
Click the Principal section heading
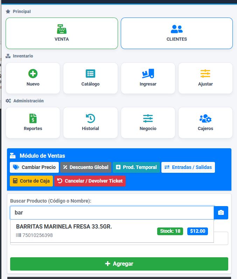(22, 11)
